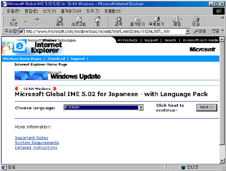Click the Internet Explorer logo banner

pyautogui.click(x=33, y=46)
